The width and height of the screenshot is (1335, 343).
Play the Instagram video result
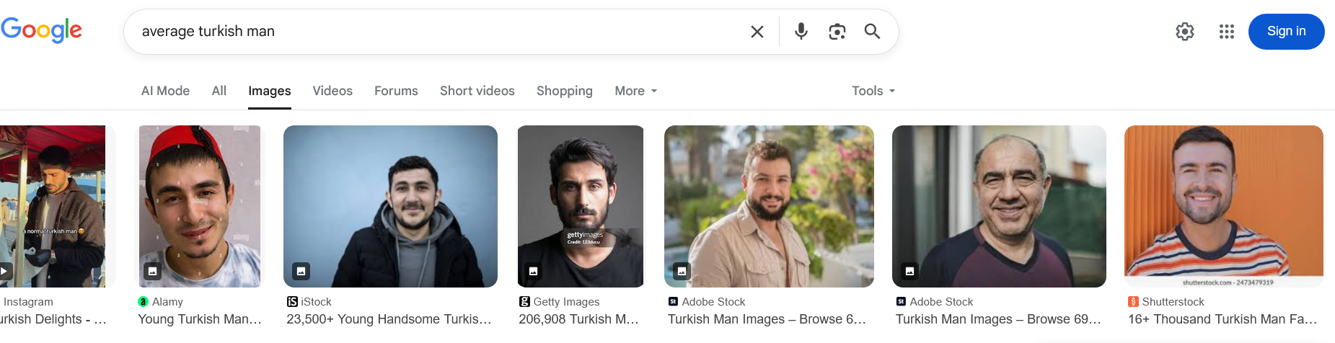tap(4, 271)
